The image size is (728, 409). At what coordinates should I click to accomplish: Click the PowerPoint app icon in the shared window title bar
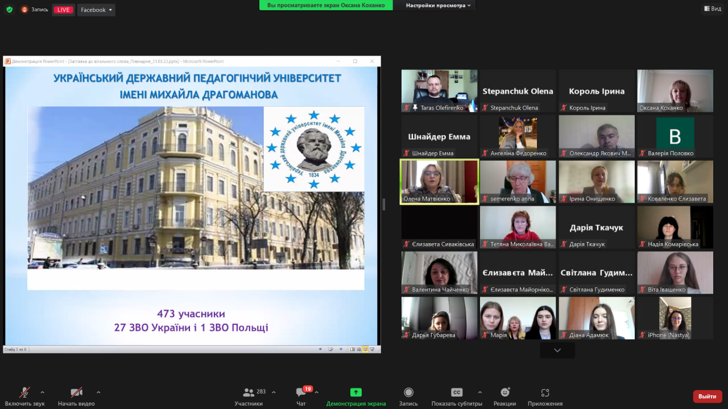pos(8,61)
